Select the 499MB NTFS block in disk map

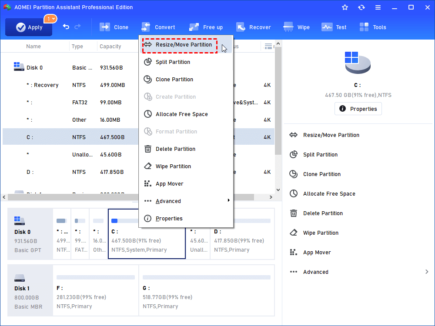pos(62,234)
